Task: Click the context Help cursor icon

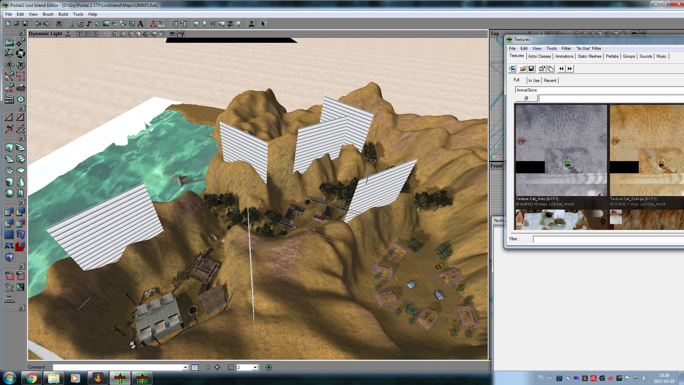Action: pos(264,24)
